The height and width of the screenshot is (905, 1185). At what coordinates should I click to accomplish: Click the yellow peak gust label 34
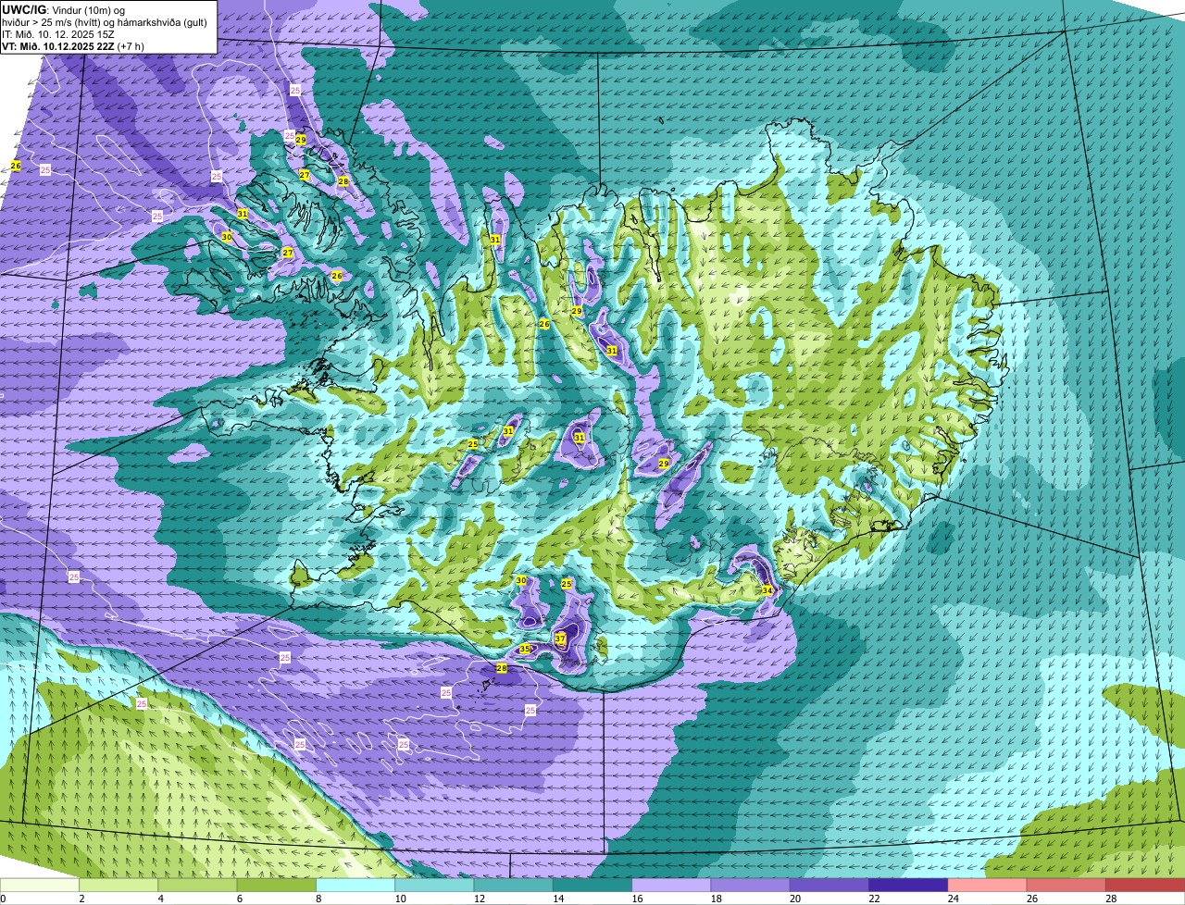coord(767,590)
